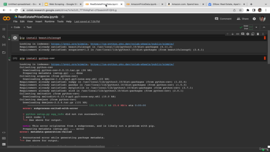Share this page from the address bar
This screenshot has height=152, width=270.
235,10
